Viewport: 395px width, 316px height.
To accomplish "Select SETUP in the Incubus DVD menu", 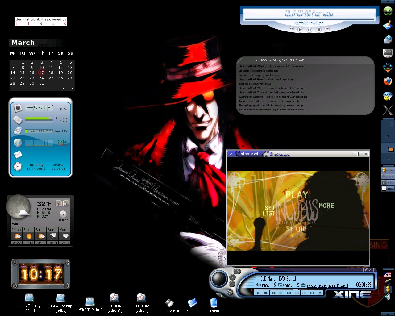I will (x=296, y=229).
